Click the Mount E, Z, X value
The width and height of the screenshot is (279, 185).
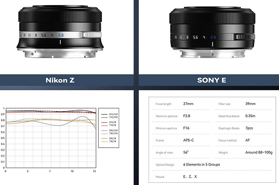click(x=190, y=177)
